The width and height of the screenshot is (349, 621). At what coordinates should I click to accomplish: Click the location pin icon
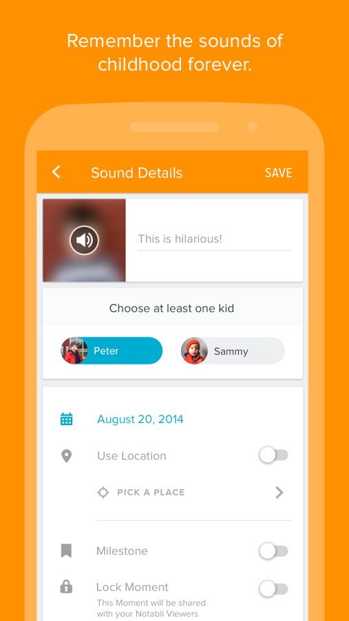(66, 456)
